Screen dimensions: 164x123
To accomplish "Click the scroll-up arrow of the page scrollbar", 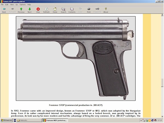I will [x=162, y=15].
